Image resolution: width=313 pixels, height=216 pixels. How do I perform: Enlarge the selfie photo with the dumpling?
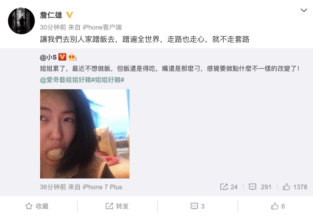tap(85, 134)
